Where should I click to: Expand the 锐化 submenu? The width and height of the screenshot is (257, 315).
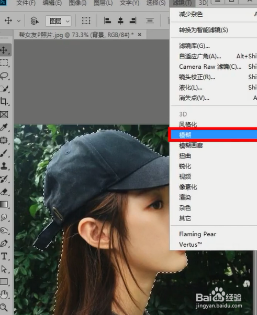tap(214, 166)
